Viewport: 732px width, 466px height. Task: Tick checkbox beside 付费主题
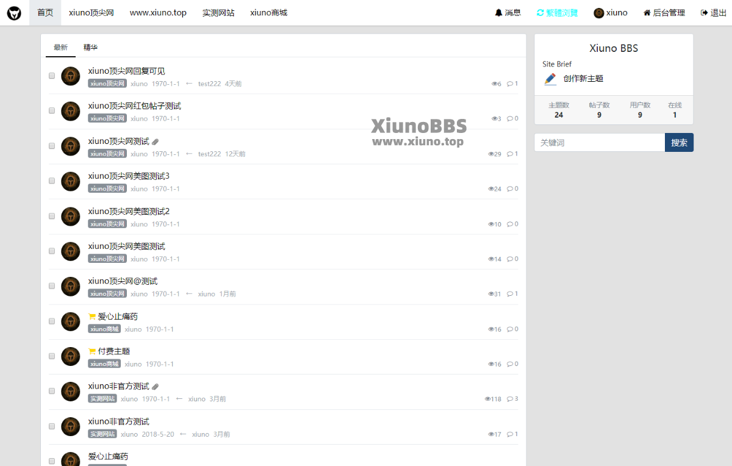coord(52,356)
